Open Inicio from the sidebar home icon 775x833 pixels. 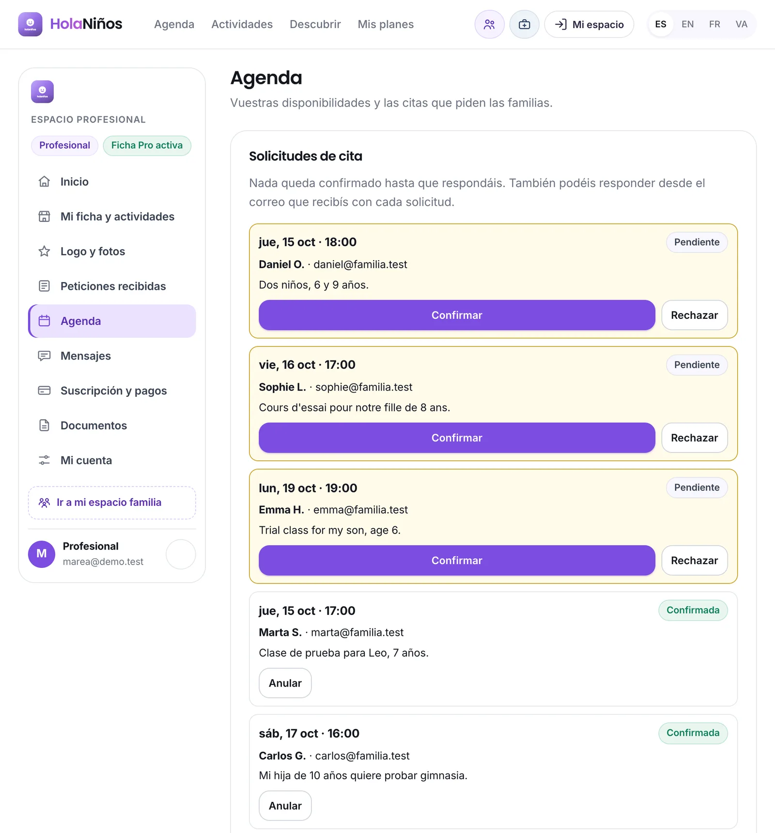[x=44, y=182]
